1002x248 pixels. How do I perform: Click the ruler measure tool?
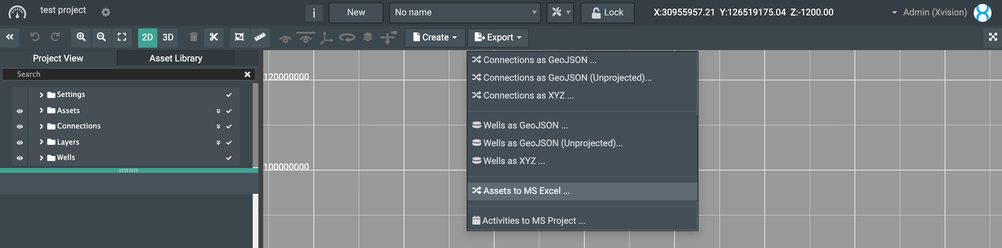coord(260,37)
